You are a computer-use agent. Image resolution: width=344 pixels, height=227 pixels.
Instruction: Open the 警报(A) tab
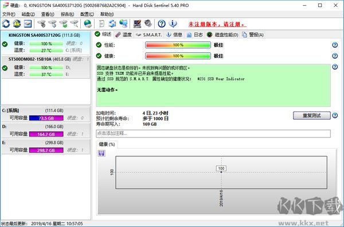[252, 34]
